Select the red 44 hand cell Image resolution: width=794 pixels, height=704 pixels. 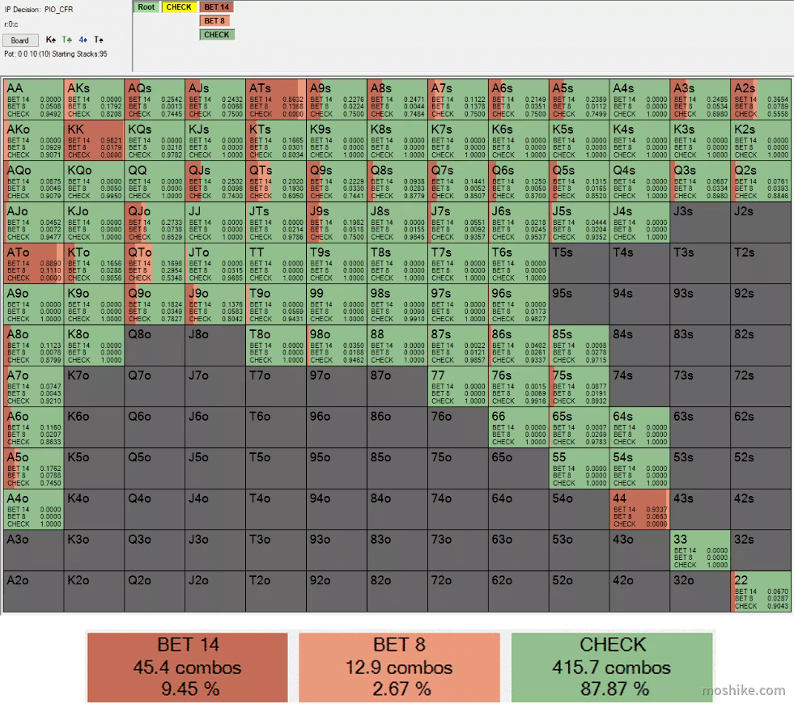click(639, 509)
